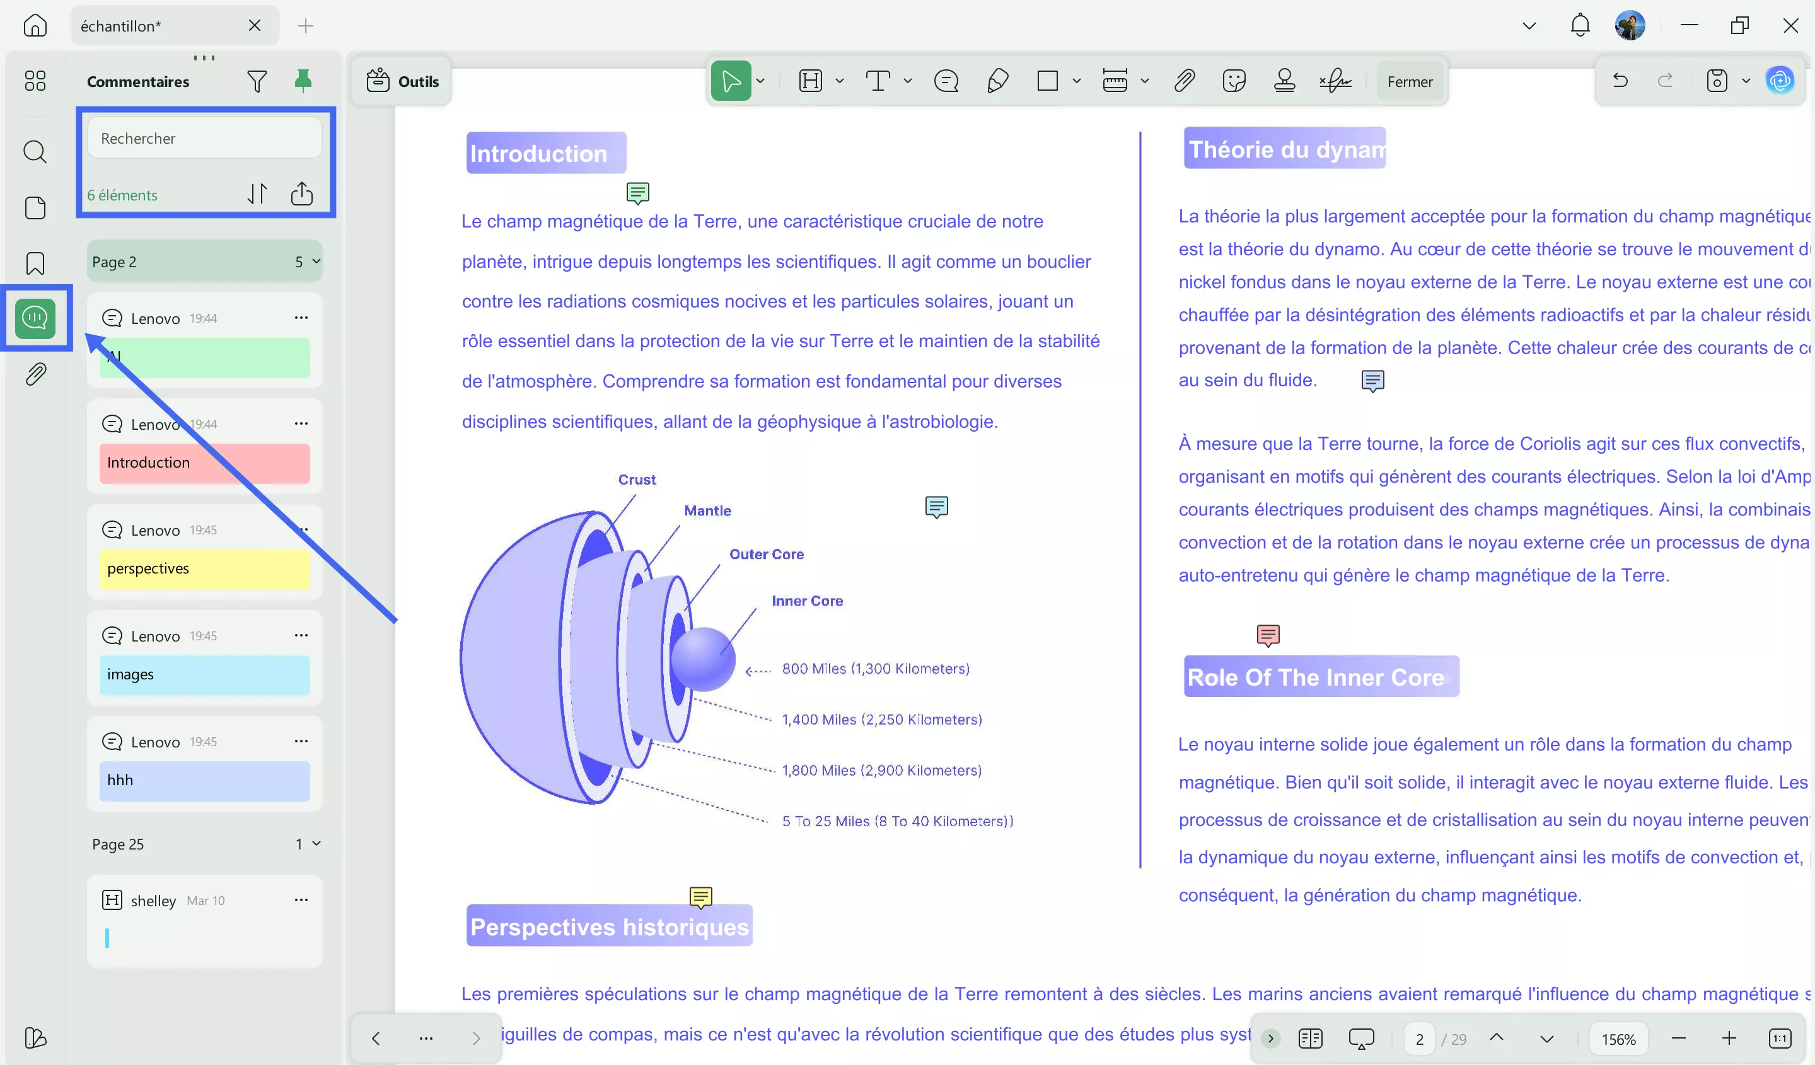Export comments using the share icon
This screenshot has height=1065, width=1815.
[301, 193]
